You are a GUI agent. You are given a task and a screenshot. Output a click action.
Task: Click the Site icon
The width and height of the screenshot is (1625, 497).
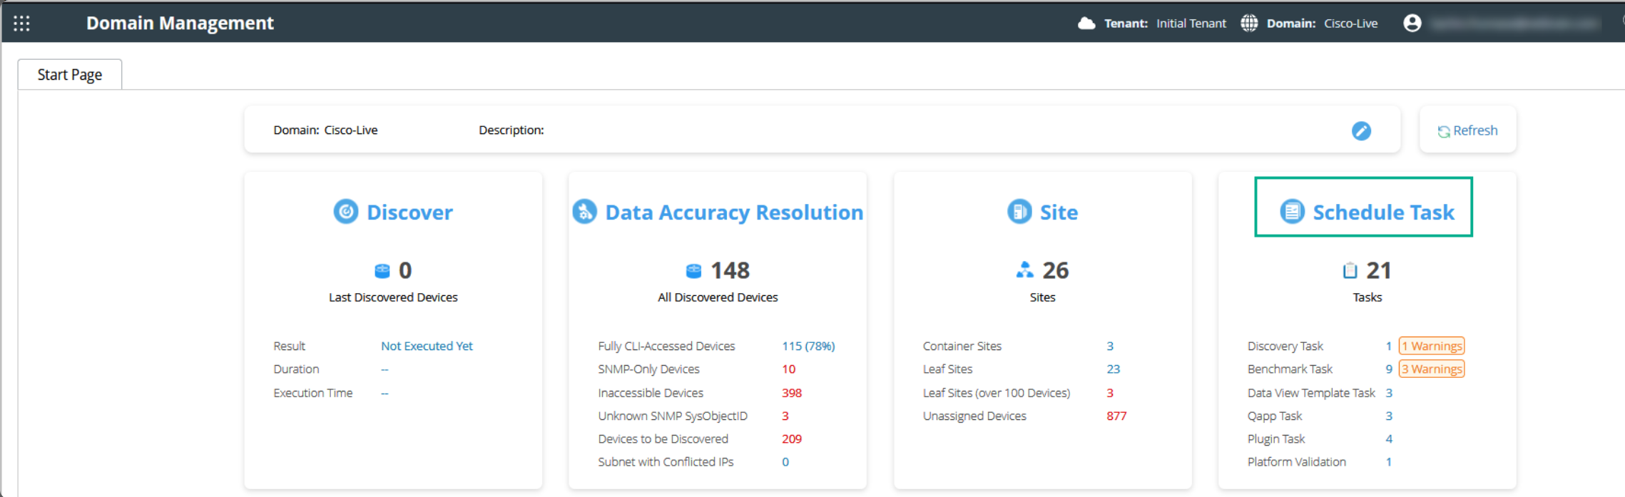[x=1019, y=212]
